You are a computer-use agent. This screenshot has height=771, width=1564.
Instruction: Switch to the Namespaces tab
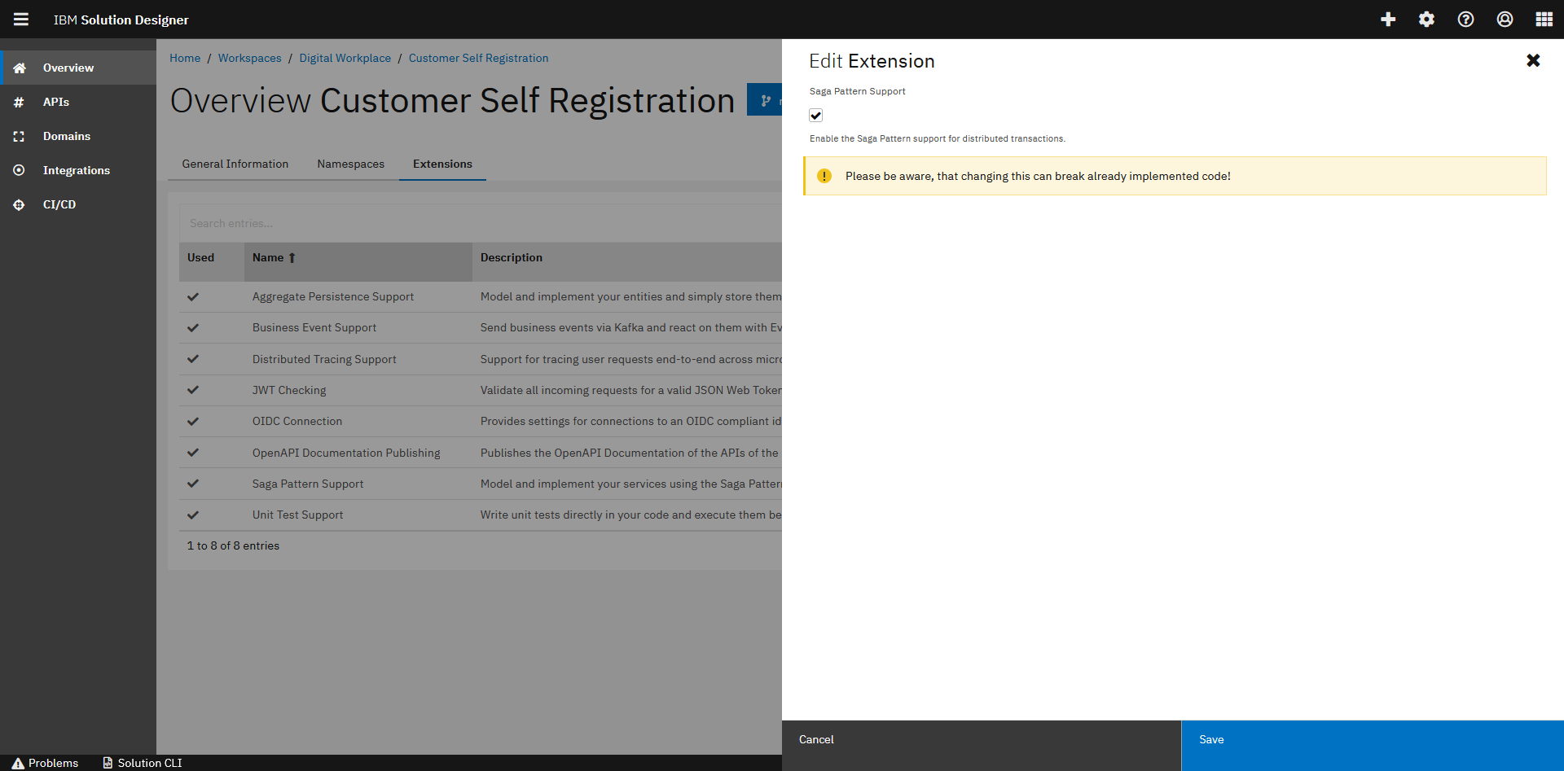(350, 164)
